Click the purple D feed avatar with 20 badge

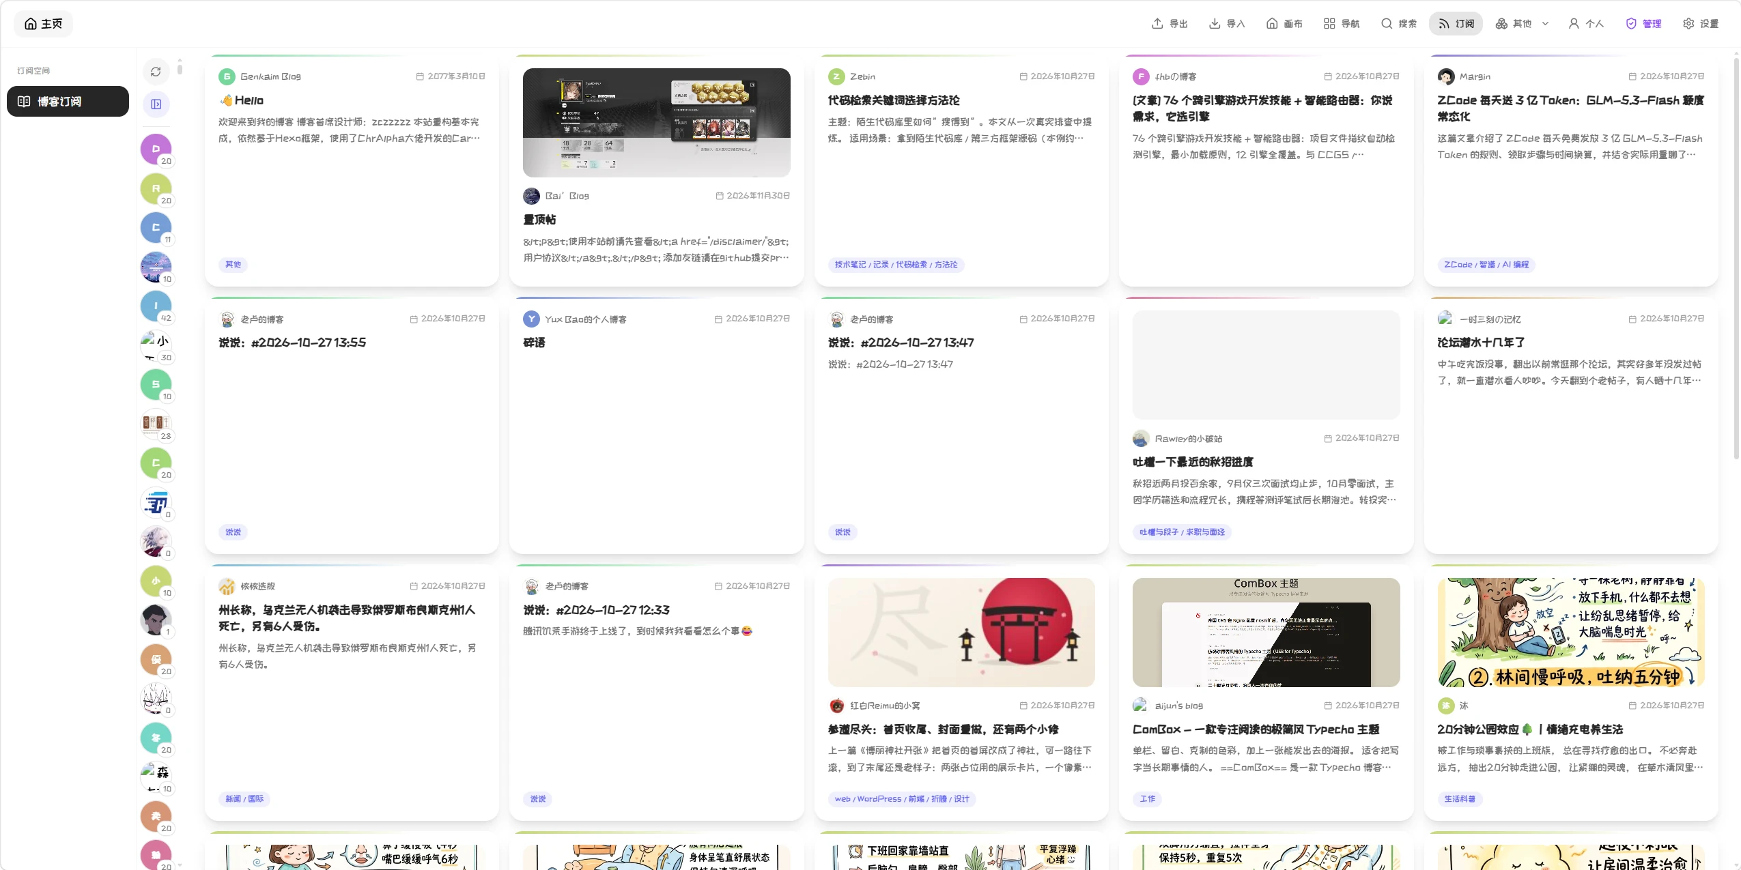point(156,149)
